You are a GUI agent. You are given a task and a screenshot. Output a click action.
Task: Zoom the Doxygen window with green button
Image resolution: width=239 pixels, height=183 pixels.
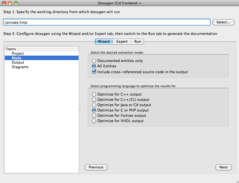pos(16,3)
